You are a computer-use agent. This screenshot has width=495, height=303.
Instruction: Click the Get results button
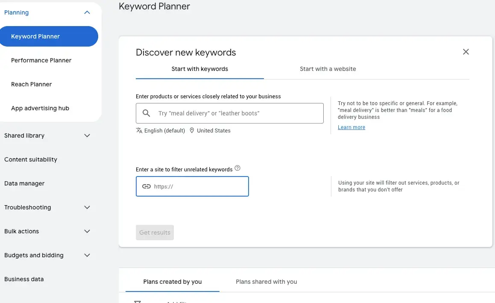click(155, 232)
